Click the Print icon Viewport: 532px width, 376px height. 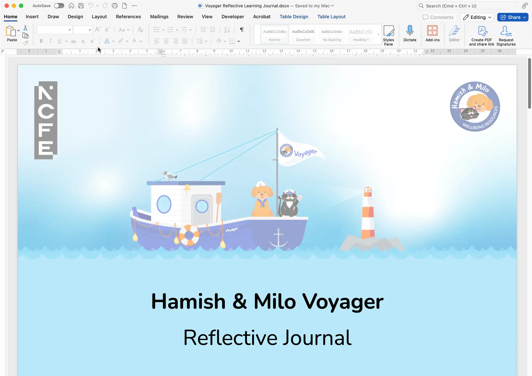115,6
